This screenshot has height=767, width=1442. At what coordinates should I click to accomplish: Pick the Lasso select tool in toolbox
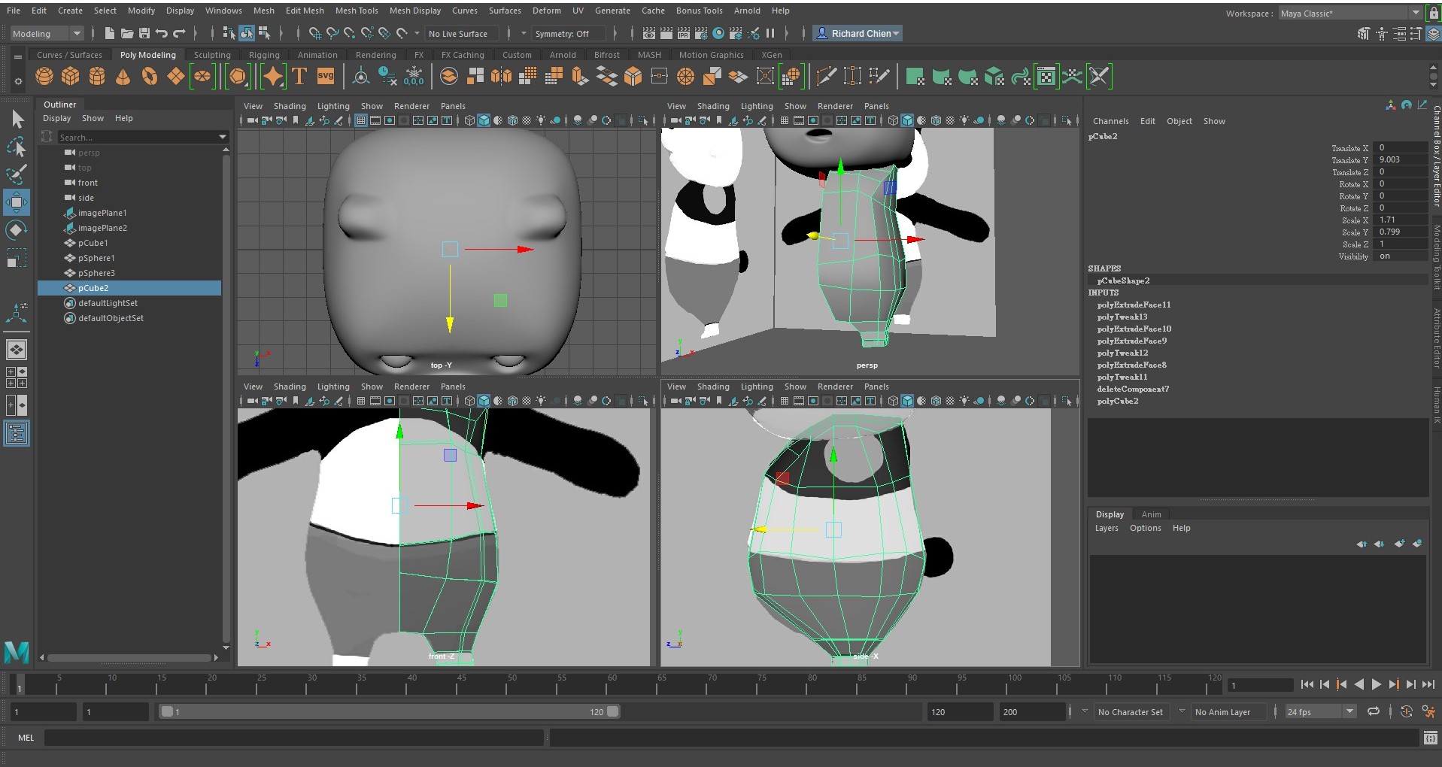click(16, 147)
